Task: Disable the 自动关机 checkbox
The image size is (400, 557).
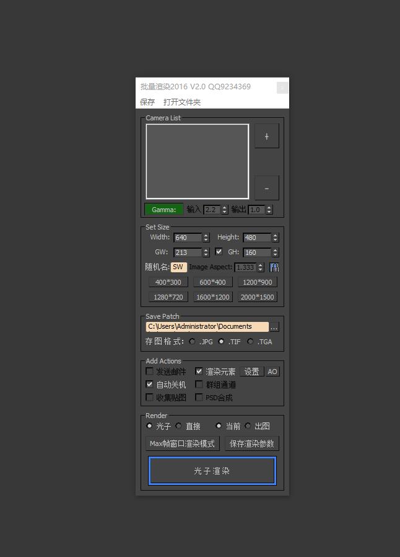Action: click(x=150, y=384)
